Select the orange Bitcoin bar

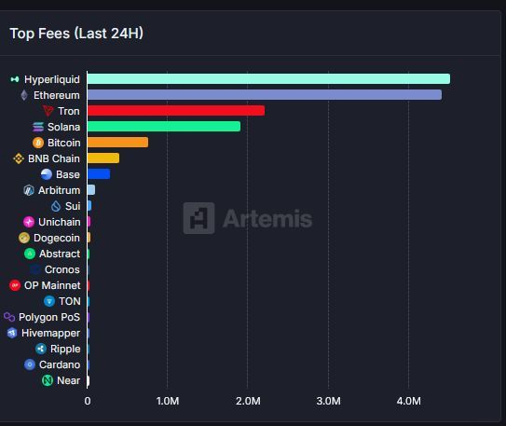pyautogui.click(x=117, y=143)
